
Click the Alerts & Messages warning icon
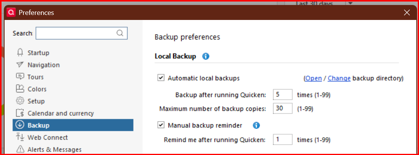click(20, 149)
